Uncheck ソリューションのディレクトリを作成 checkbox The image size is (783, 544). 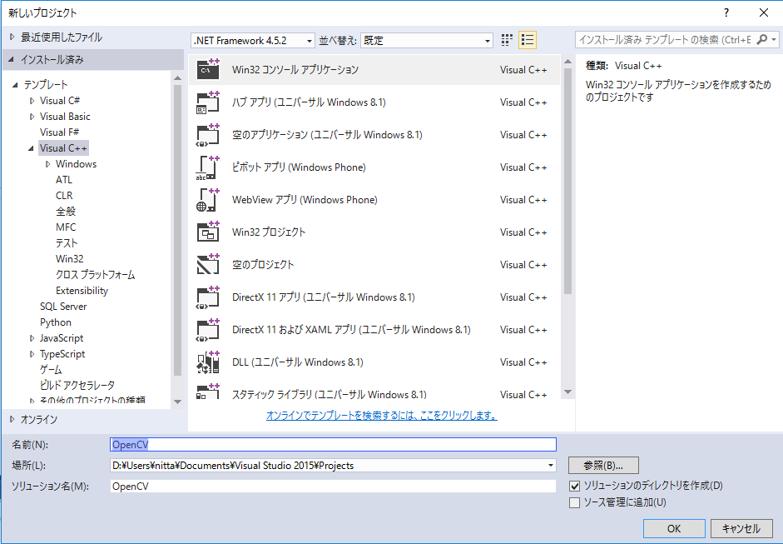574,486
